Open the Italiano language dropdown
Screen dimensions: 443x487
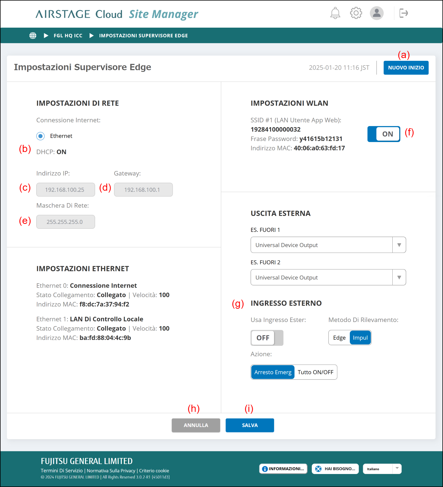point(382,469)
